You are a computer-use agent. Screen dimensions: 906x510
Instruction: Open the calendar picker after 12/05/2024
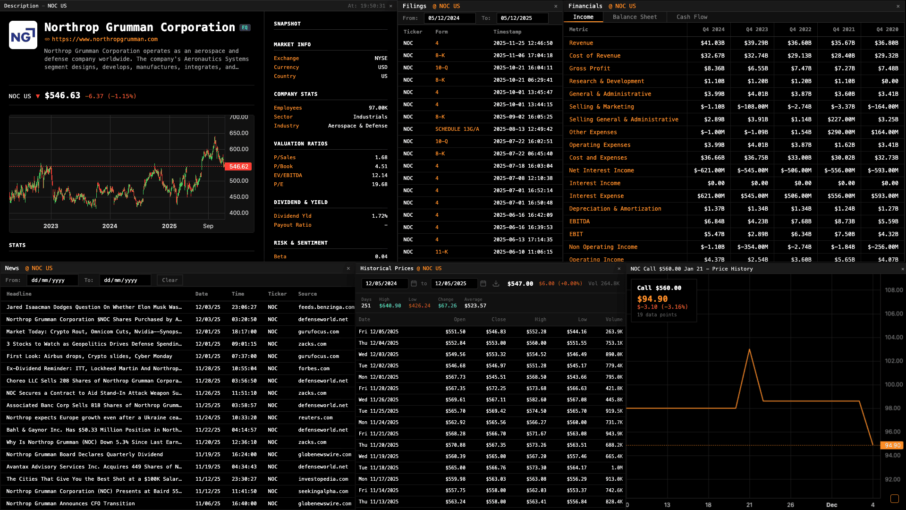coord(414,284)
